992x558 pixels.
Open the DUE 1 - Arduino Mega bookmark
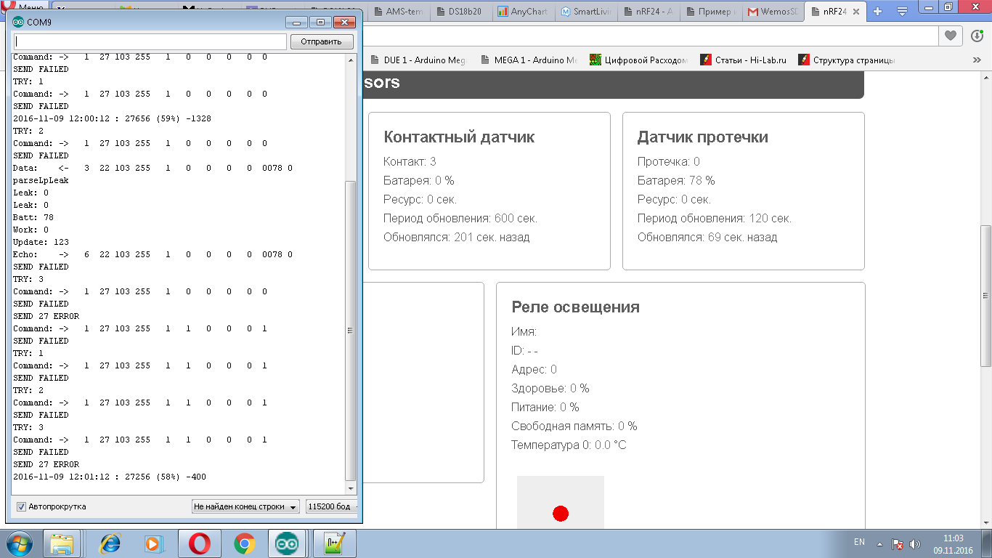coord(418,60)
